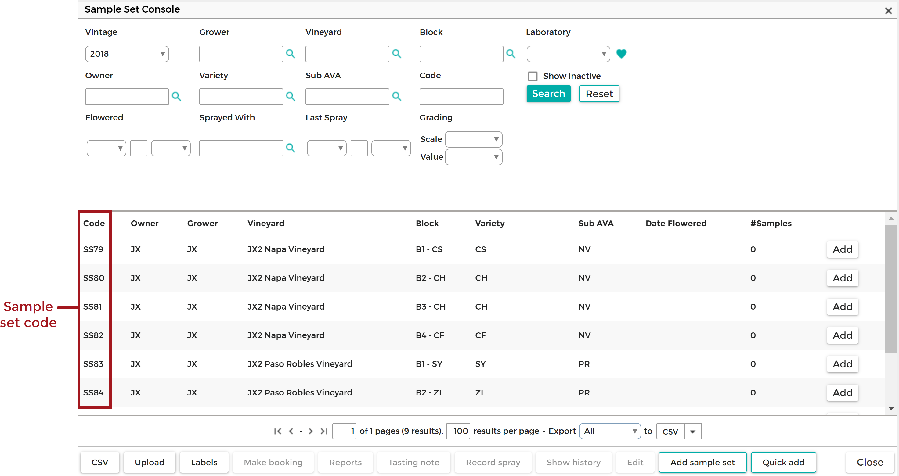The width and height of the screenshot is (899, 476).
Task: Open the second Last Spray dropdown
Action: [x=391, y=148]
